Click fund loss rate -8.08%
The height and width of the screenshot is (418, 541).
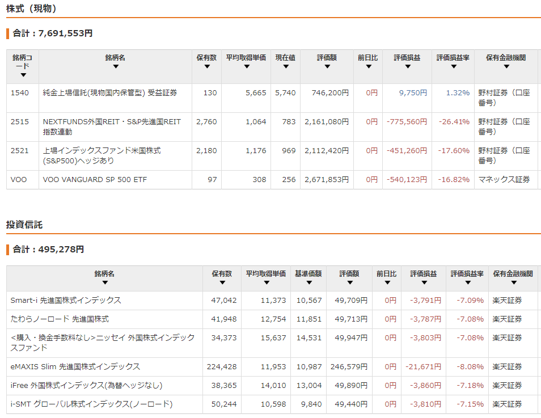pyautogui.click(x=470, y=366)
